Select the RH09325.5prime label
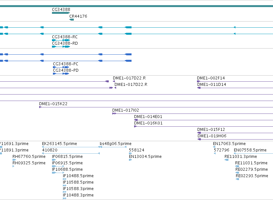 point(29,163)
